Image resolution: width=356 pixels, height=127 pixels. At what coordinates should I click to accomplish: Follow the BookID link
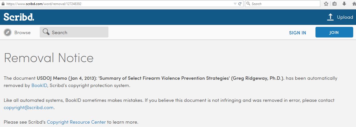pyautogui.click(x=39, y=85)
